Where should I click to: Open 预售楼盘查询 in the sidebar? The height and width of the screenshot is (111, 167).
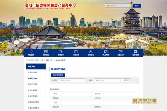click(33, 72)
